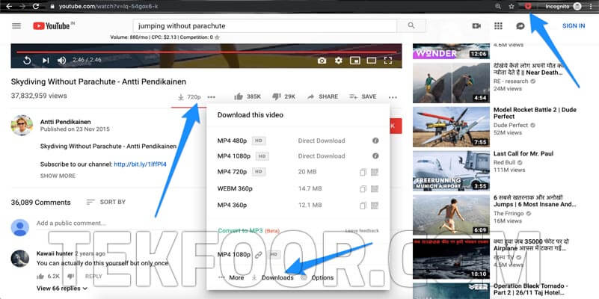Screen dimensions: 599x299
Task: Download the MP4 720p 20 MB option
Action: (298, 172)
